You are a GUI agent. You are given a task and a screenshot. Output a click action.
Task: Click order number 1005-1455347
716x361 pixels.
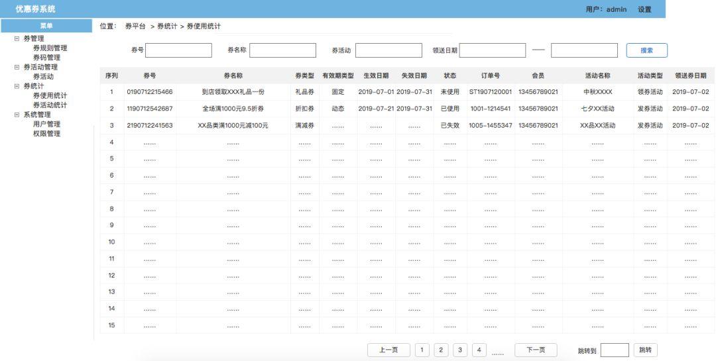point(491,125)
